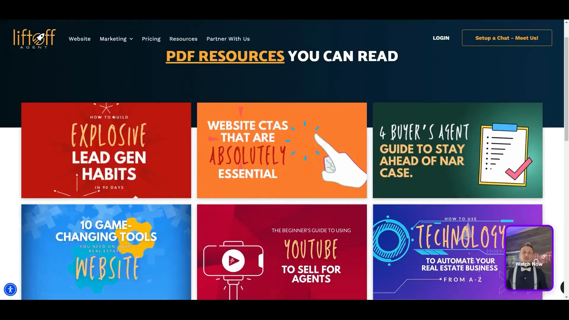
Task: Click the Setup a Chat Meet Us button
Action: point(507,38)
